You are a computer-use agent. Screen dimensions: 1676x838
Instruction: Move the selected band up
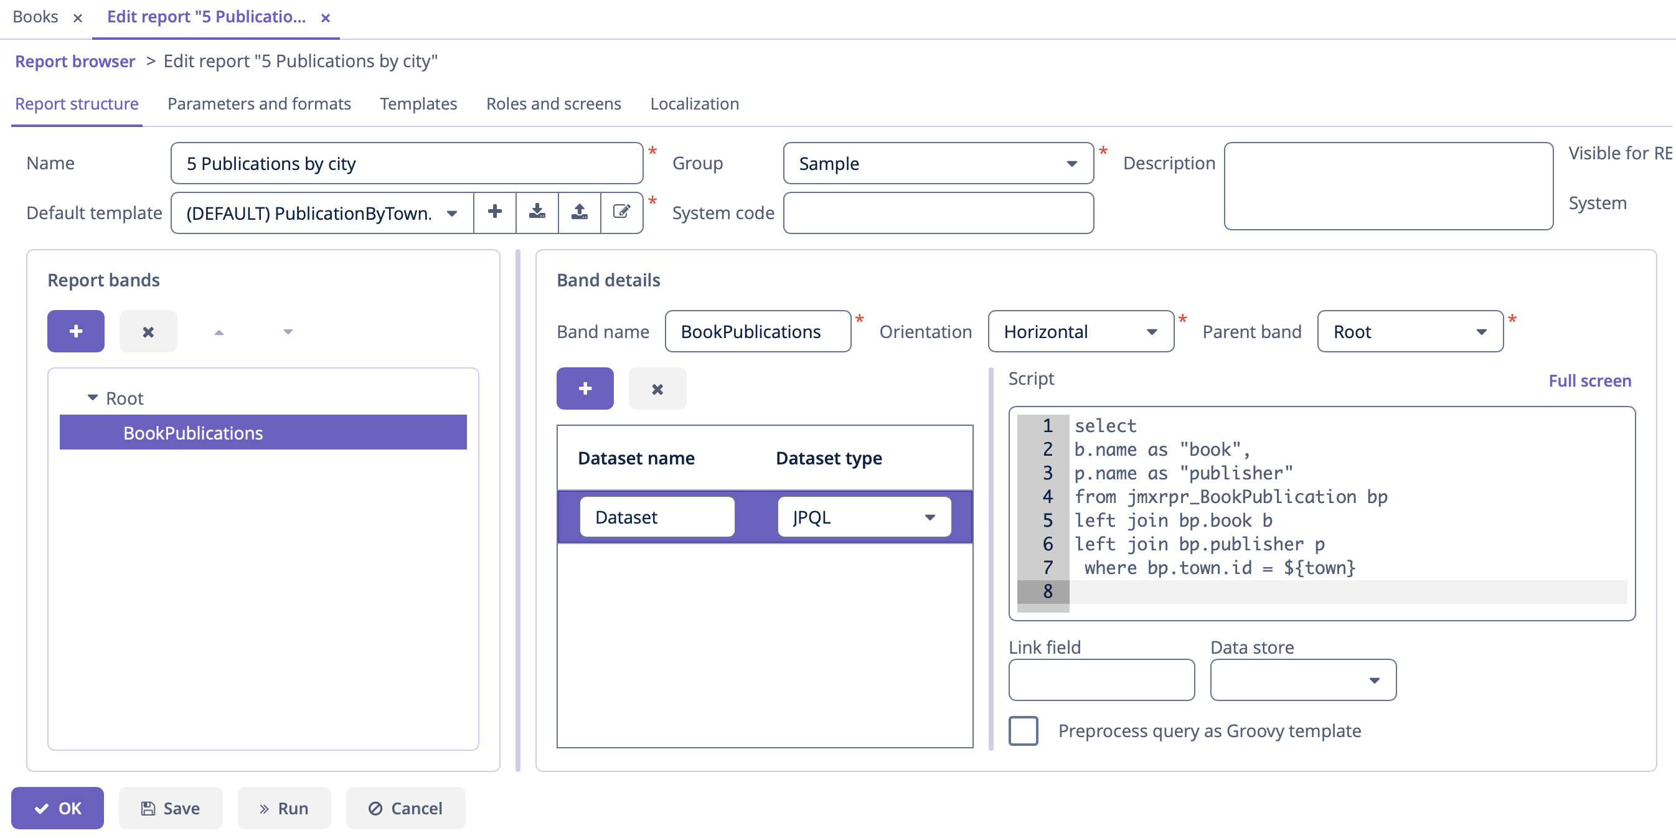(219, 332)
